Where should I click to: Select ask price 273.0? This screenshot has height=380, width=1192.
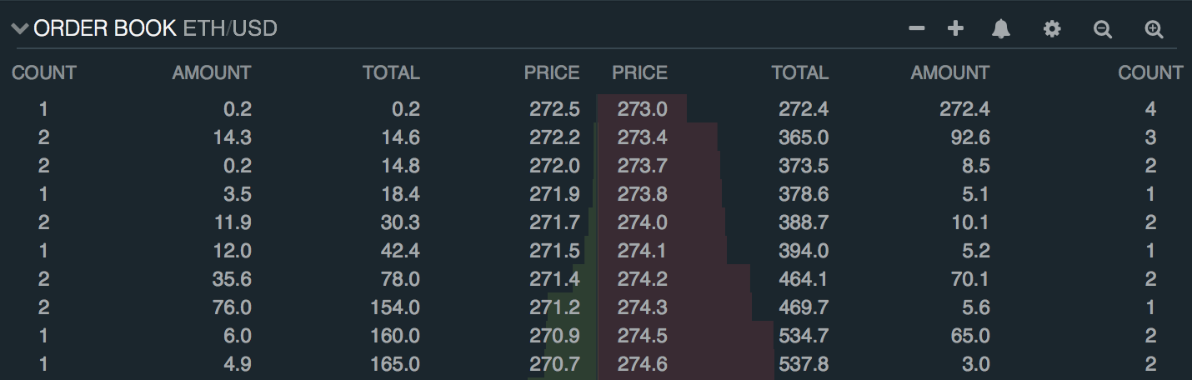(642, 108)
